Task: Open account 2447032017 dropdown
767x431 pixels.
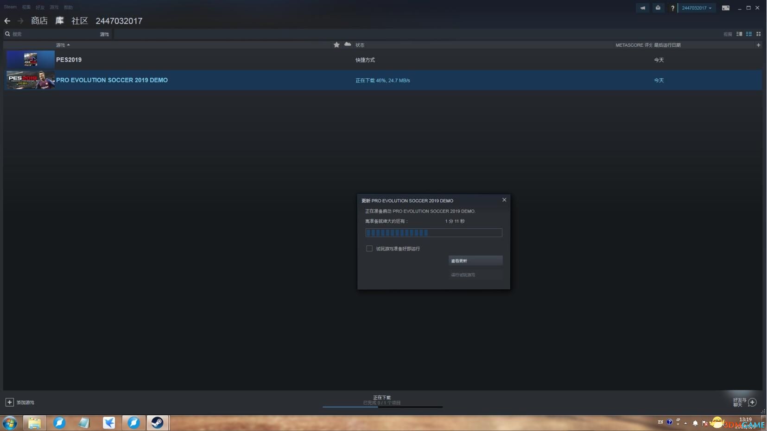Action: coord(697,8)
